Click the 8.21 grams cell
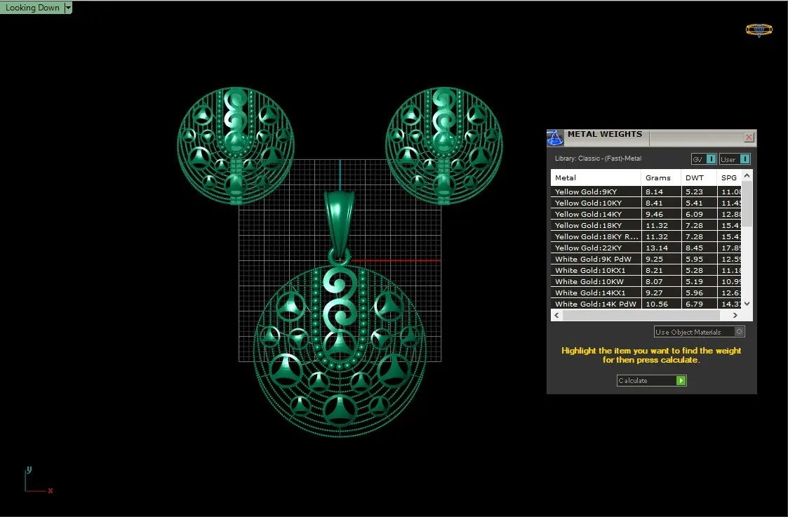 click(x=662, y=270)
